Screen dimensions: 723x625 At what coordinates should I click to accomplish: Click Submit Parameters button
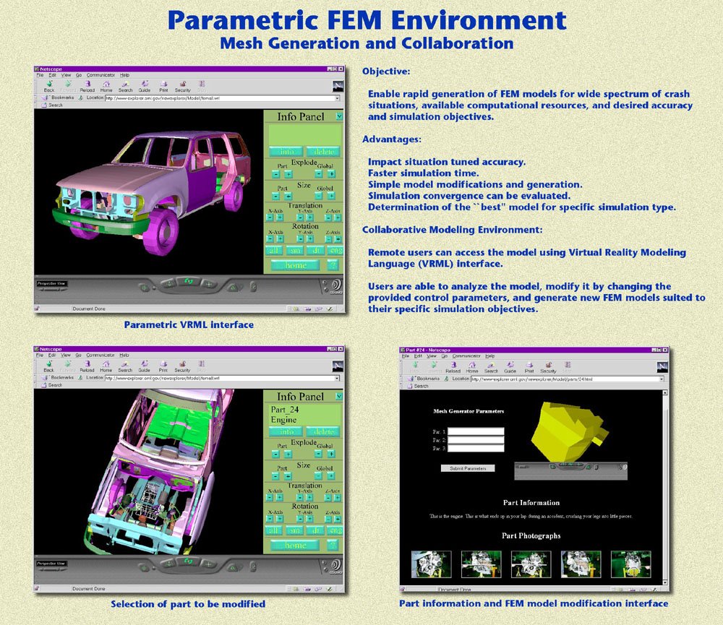point(468,468)
